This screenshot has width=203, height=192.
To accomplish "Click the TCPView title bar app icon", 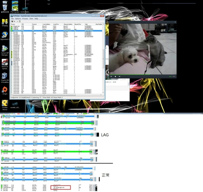I will pyautogui.click(x=12, y=16).
